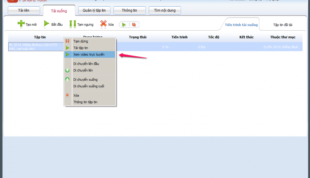Click the red X Xóa toolbar icon

103,23
